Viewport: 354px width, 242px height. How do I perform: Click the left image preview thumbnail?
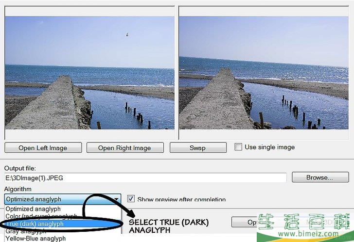[x=89, y=73]
